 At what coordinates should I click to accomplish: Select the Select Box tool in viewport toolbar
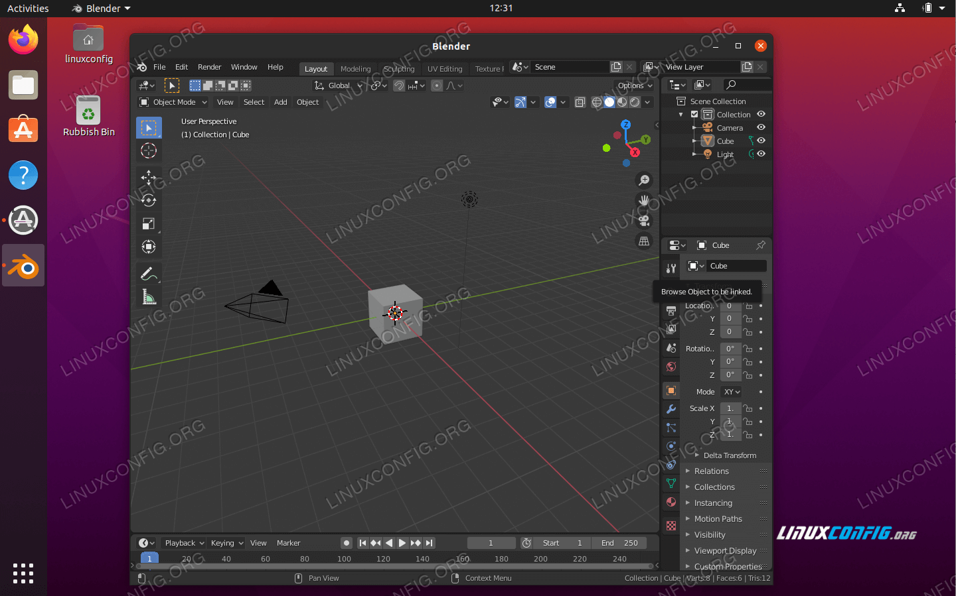149,127
